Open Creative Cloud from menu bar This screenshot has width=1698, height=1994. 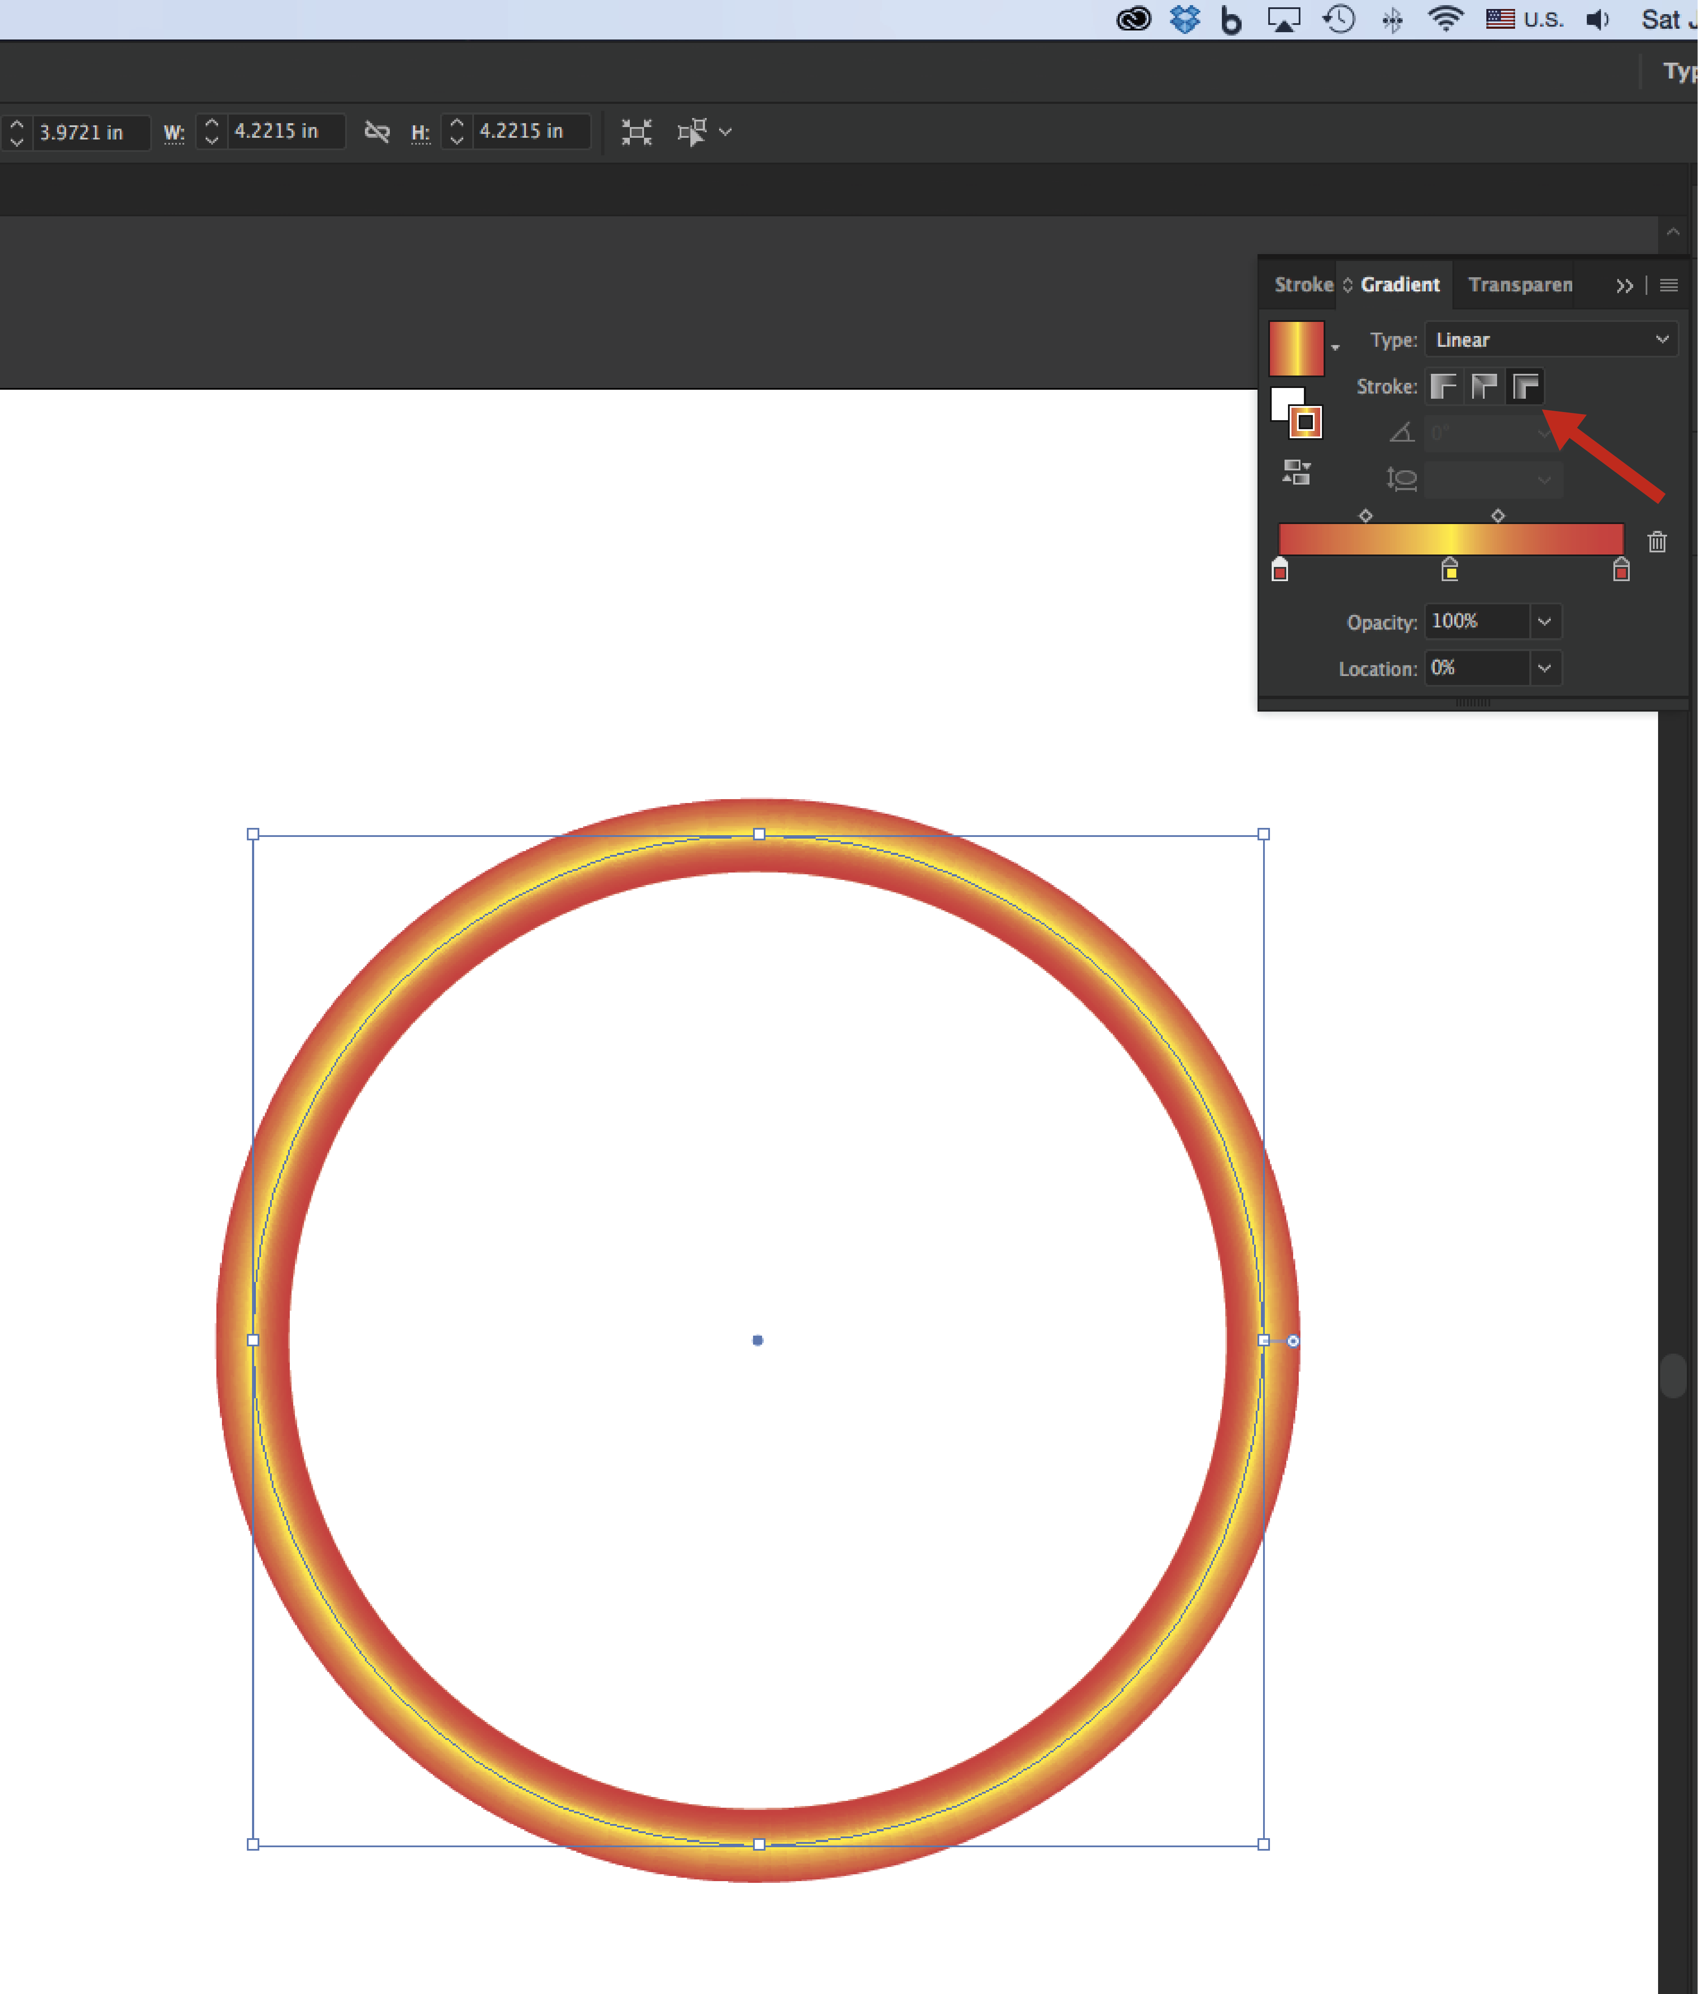coord(1133,19)
